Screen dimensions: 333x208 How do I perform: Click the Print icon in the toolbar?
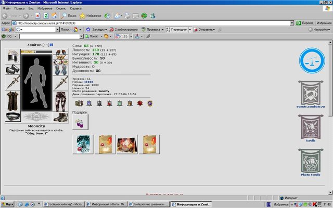point(127,16)
